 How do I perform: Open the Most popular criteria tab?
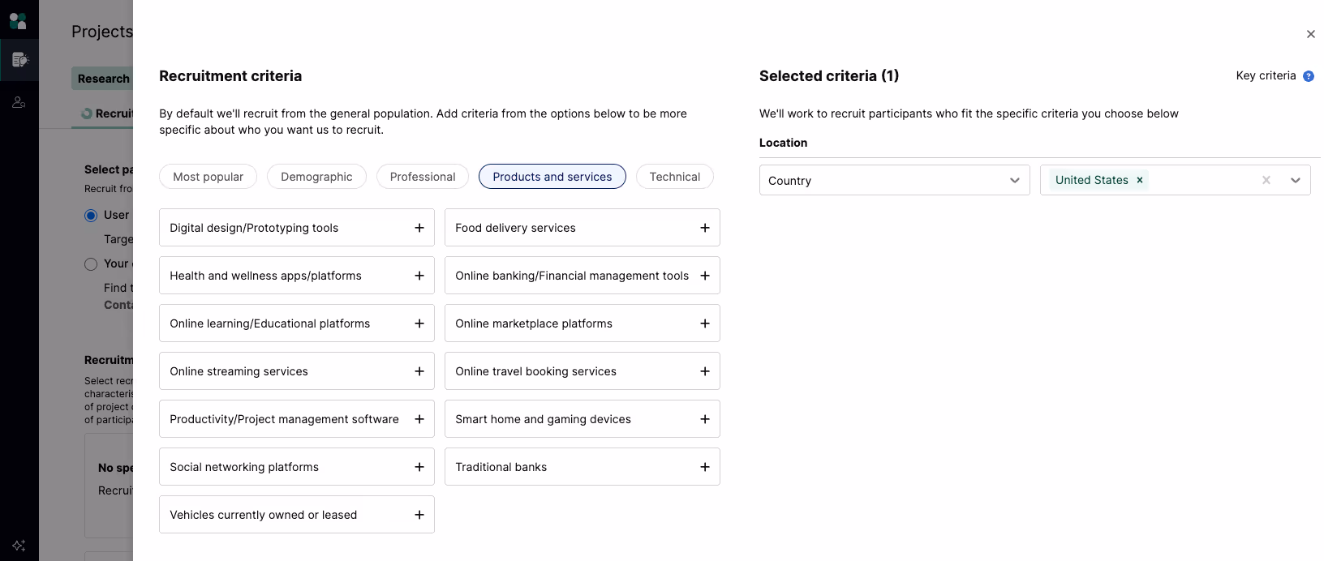208,177
